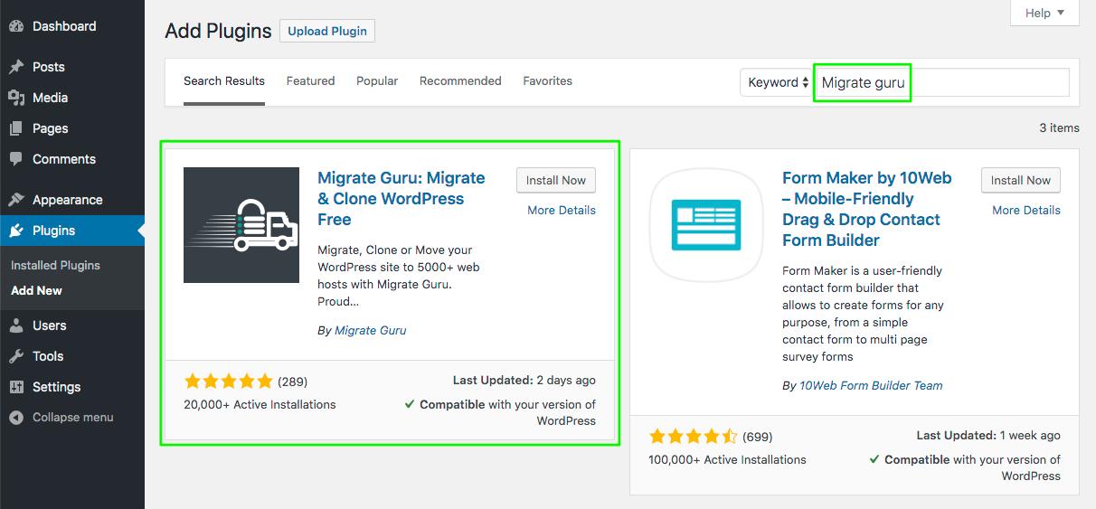This screenshot has width=1096, height=509.
Task: Click the 20,000+ Active Installations text
Action: (x=260, y=405)
